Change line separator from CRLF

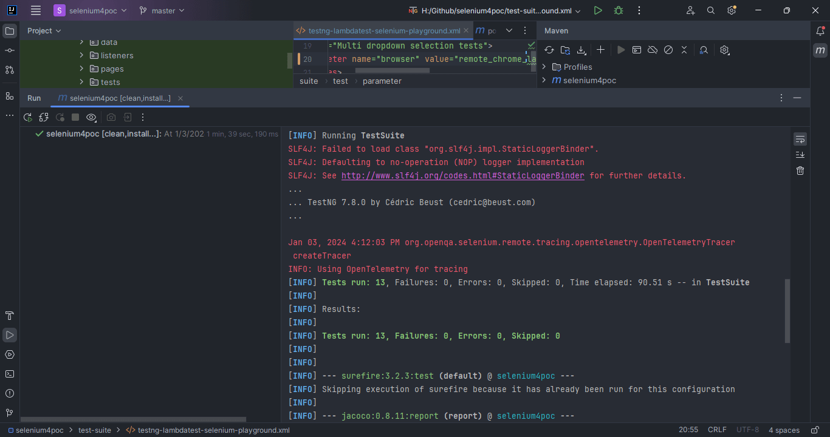(717, 429)
